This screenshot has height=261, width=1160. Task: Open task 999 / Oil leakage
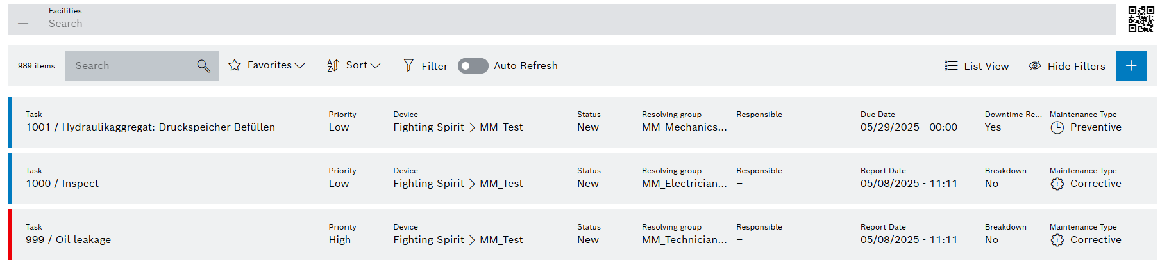click(x=69, y=240)
